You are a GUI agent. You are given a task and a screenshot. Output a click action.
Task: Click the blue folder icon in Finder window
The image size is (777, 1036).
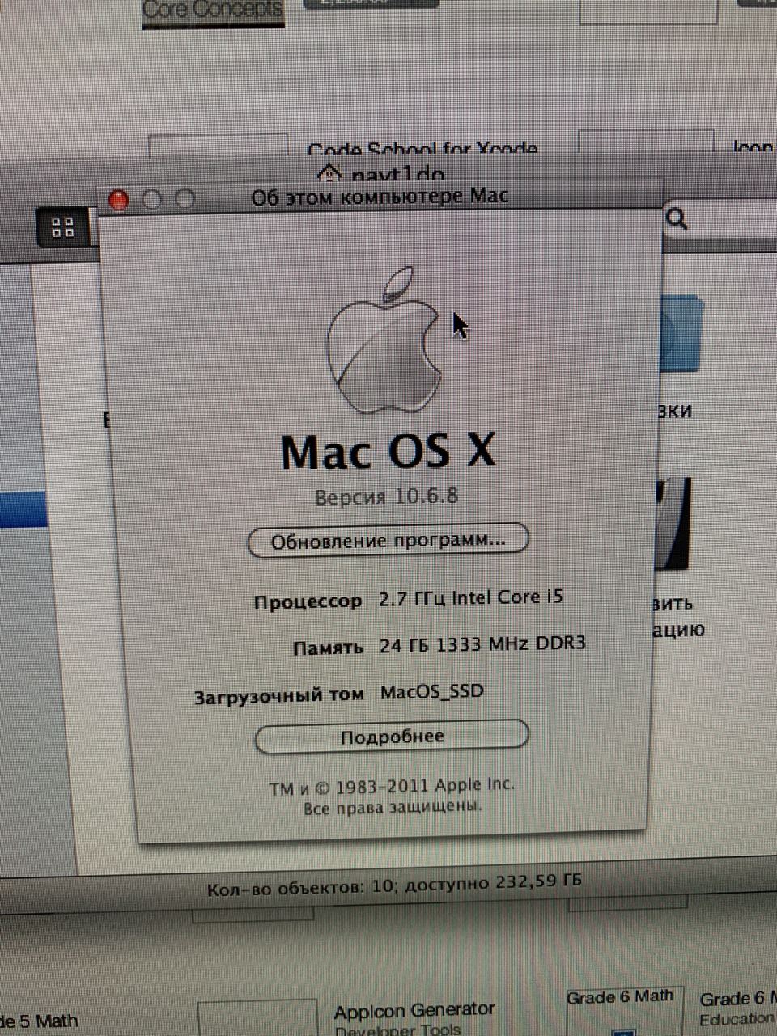tap(681, 333)
